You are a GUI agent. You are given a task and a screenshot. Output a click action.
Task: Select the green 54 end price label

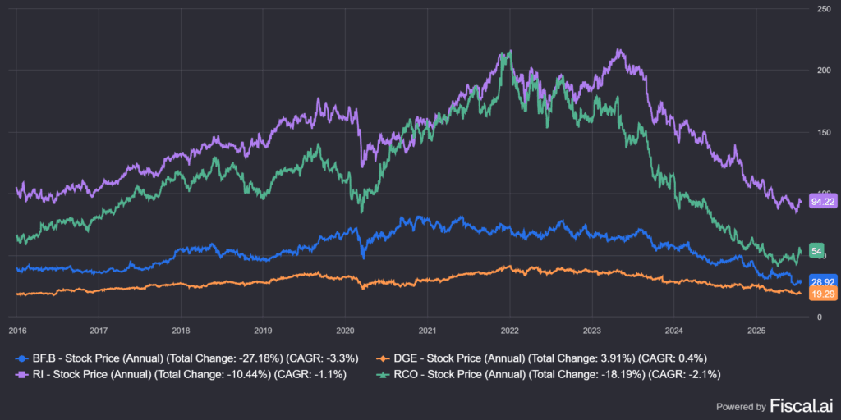817,251
